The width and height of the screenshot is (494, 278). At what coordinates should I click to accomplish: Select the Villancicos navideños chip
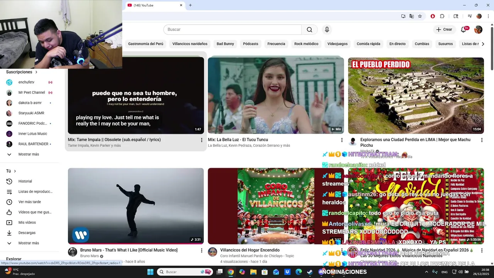click(190, 44)
